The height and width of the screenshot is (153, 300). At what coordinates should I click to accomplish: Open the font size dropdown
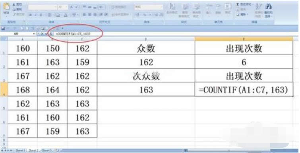[66, 7]
